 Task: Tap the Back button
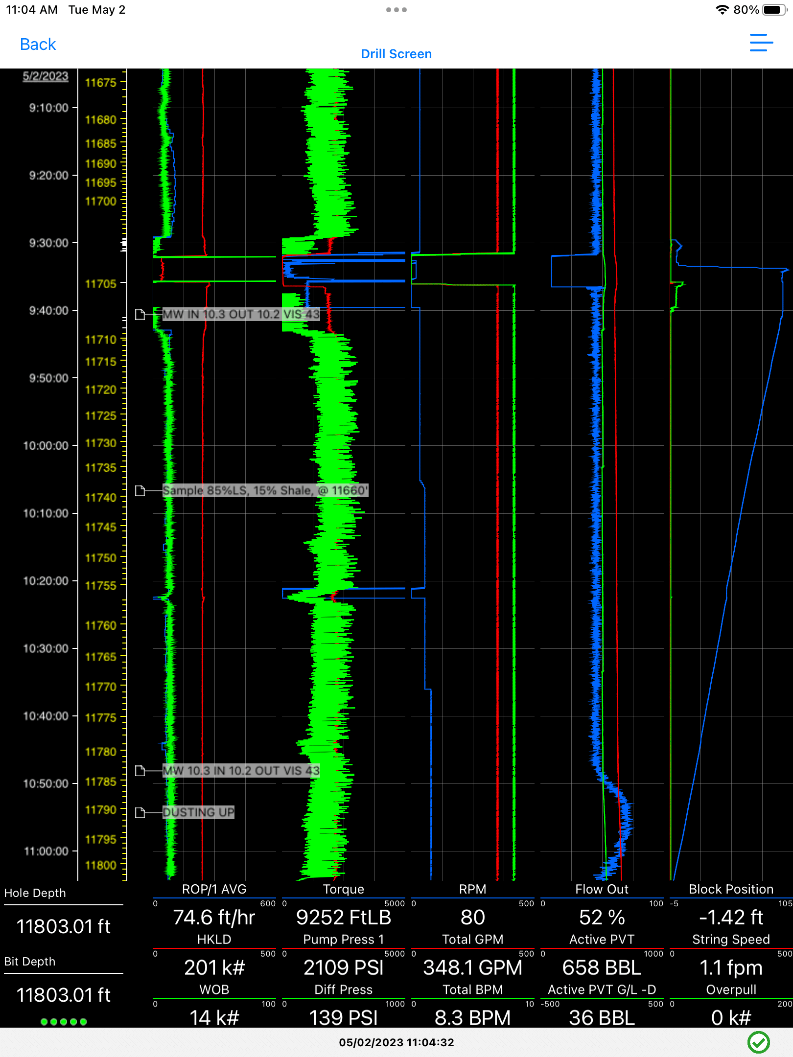pos(37,44)
